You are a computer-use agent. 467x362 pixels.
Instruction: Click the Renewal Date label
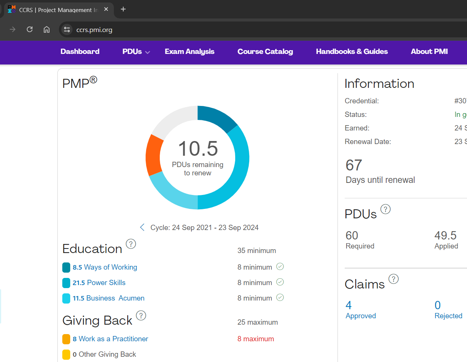368,142
